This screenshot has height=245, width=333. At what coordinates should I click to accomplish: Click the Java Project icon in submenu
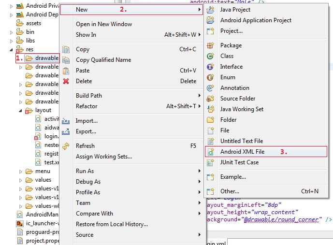[x=210, y=10]
